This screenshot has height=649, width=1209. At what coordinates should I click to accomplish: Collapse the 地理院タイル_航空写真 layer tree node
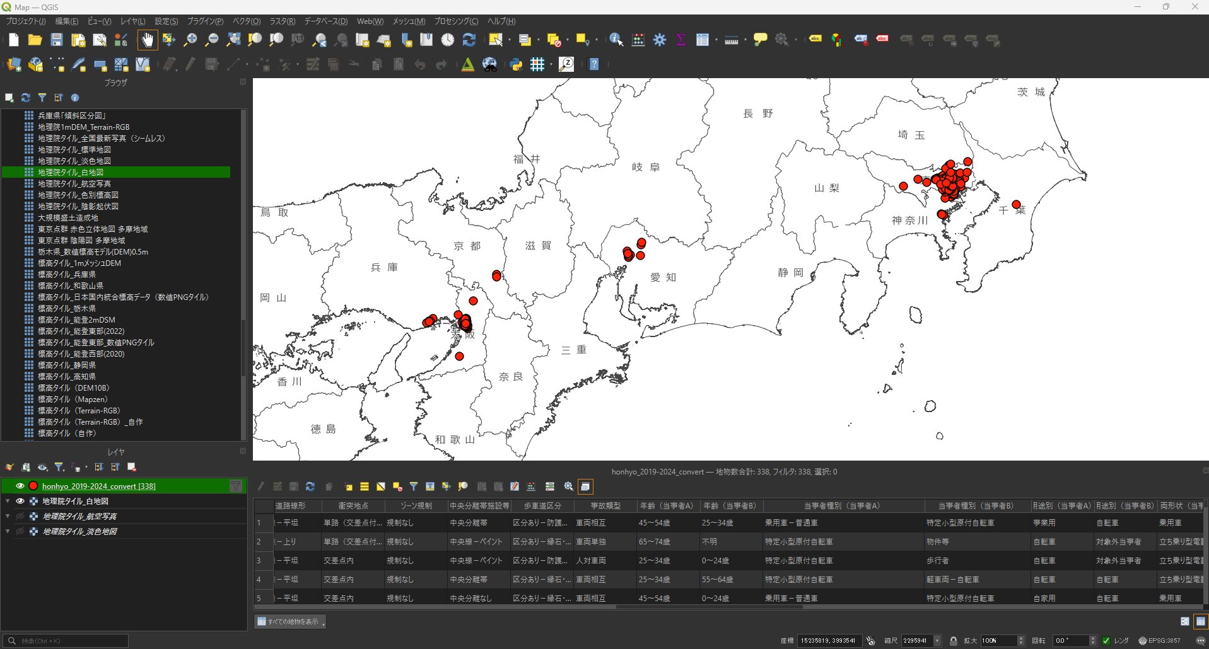[x=8, y=516]
